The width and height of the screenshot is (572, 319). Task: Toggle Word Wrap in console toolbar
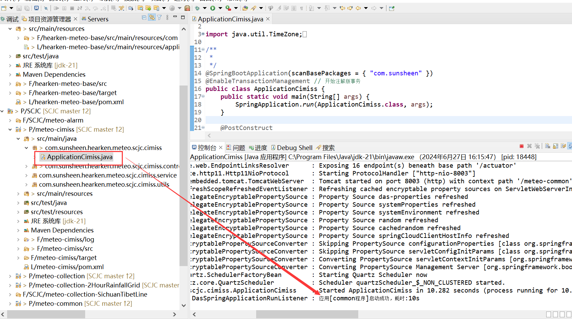coord(563,146)
